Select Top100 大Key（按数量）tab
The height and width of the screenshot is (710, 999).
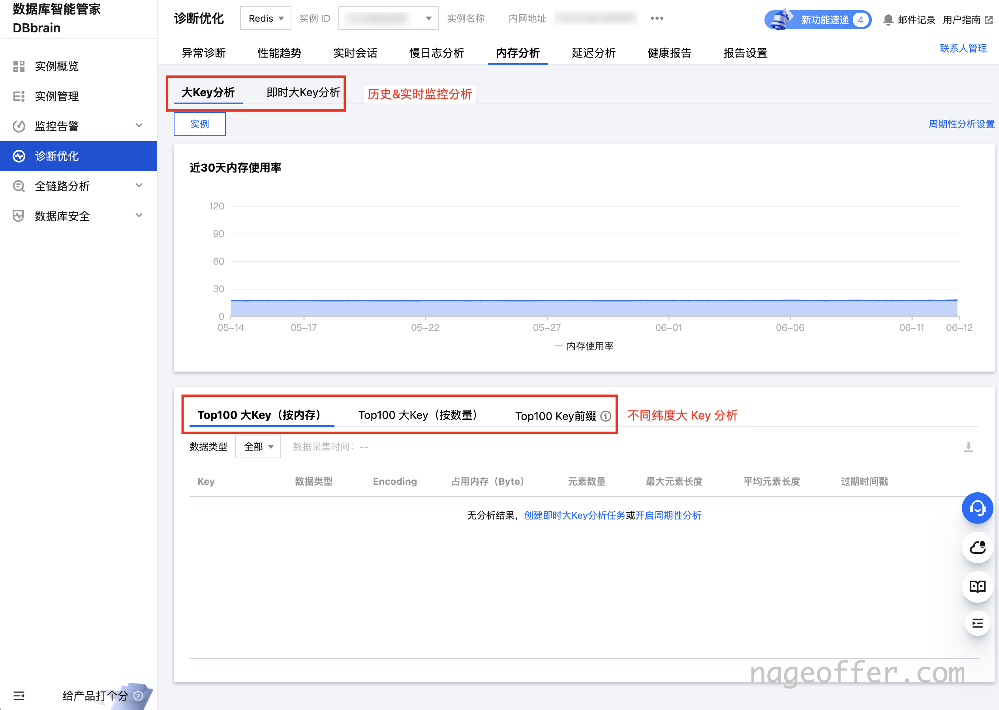pos(421,415)
